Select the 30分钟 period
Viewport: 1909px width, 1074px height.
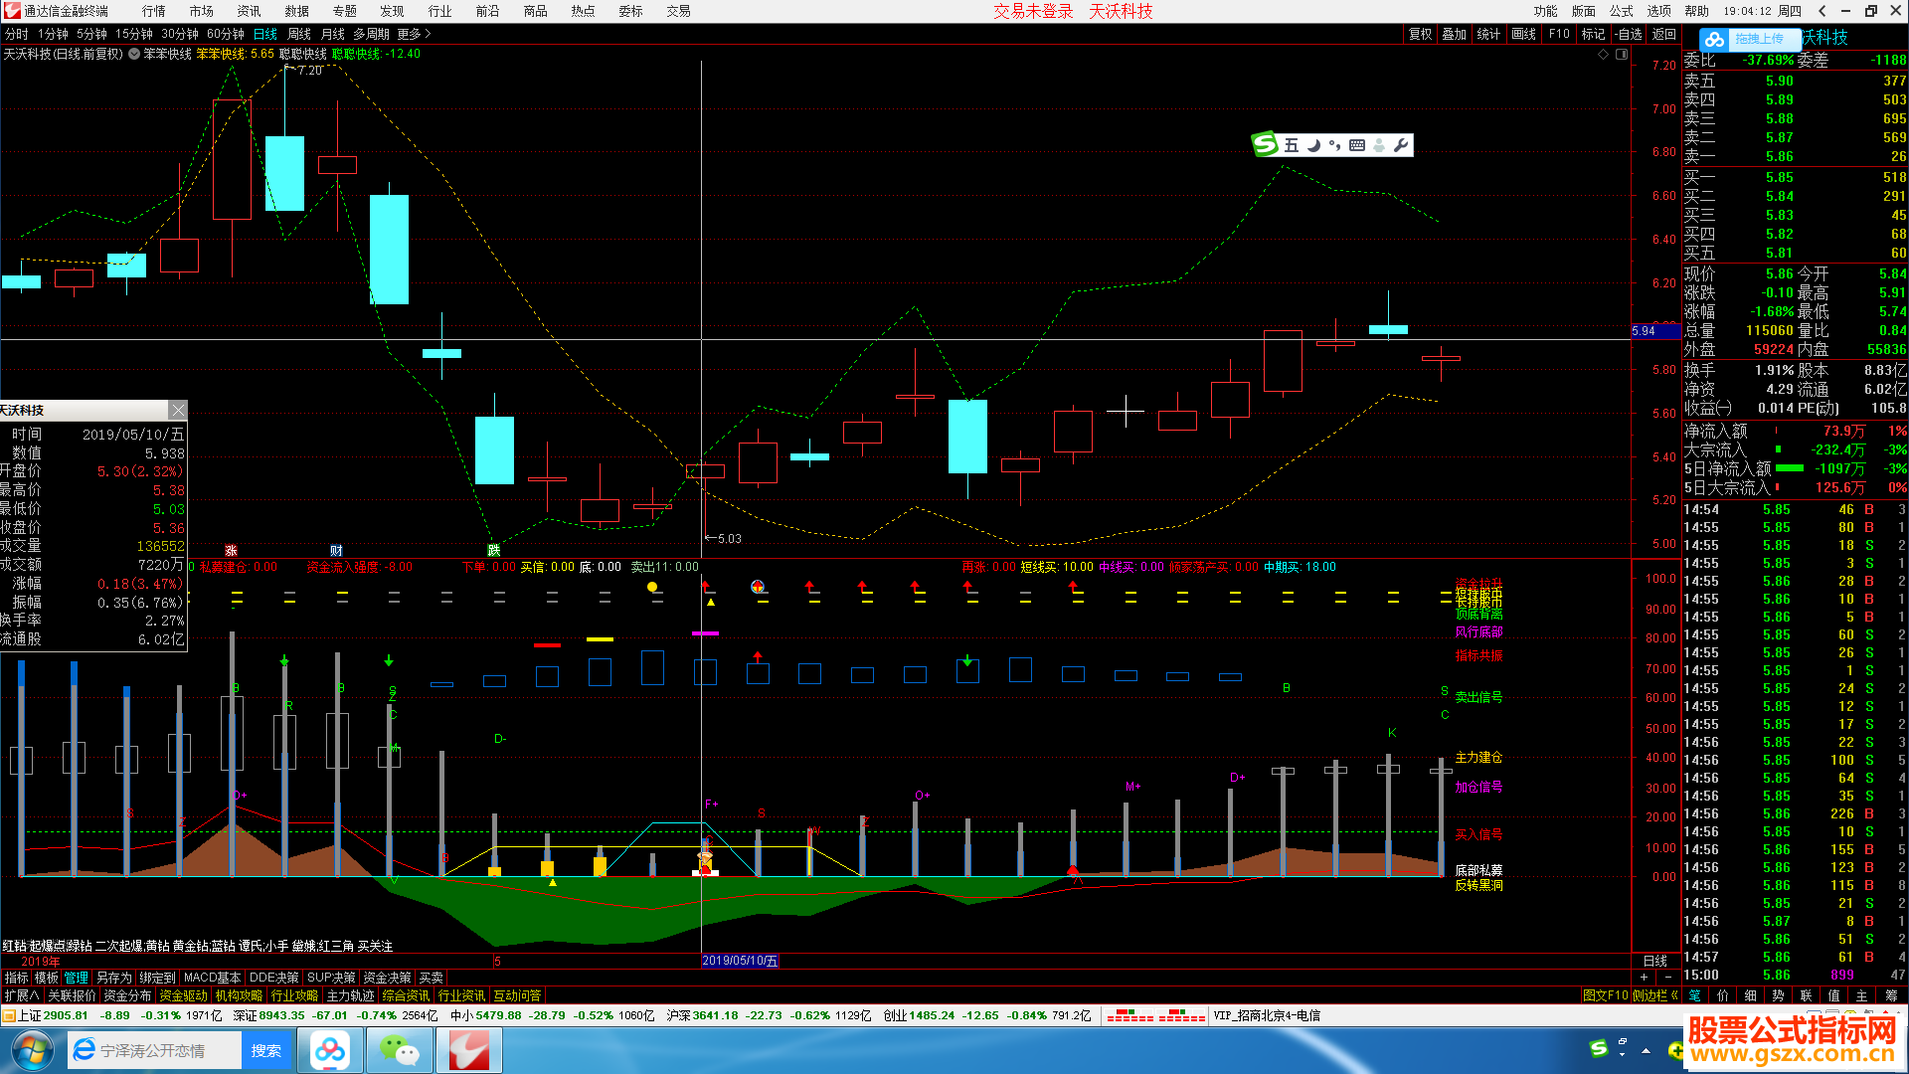180,34
